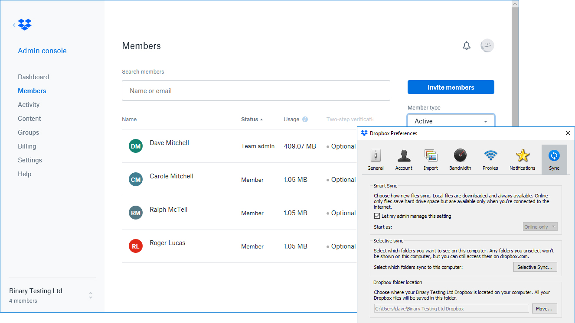
Task: Click inside the 'Name or email' search field
Action: point(256,90)
